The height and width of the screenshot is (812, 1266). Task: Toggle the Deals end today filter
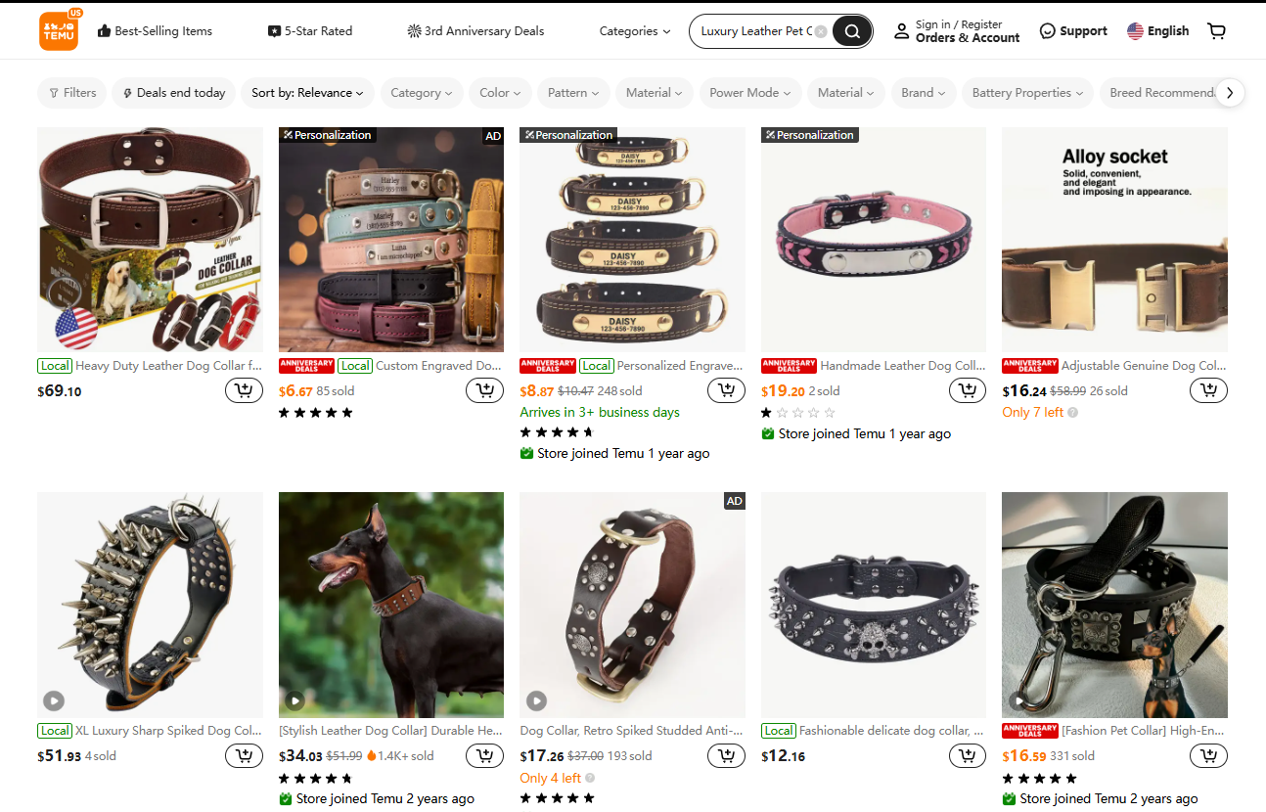pos(172,92)
